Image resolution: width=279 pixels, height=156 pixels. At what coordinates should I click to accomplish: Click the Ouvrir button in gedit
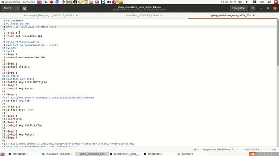coord(8,8)
